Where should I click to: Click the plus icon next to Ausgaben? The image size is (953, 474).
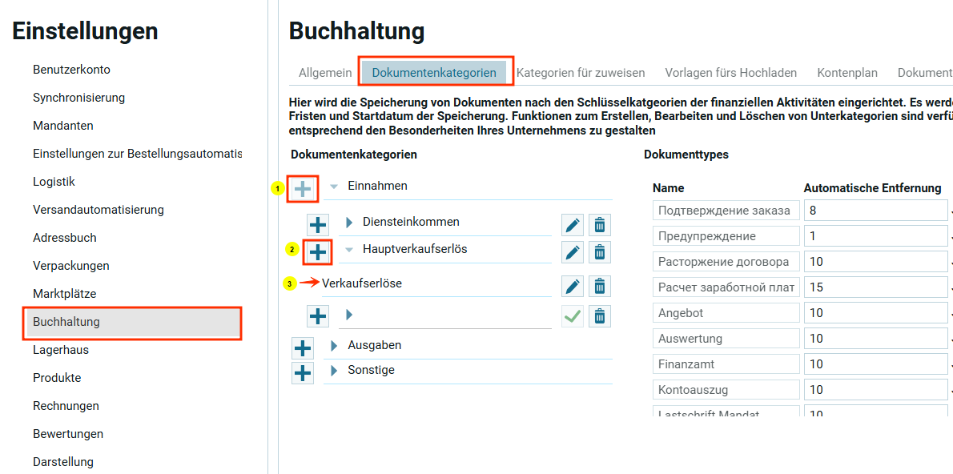click(x=303, y=348)
